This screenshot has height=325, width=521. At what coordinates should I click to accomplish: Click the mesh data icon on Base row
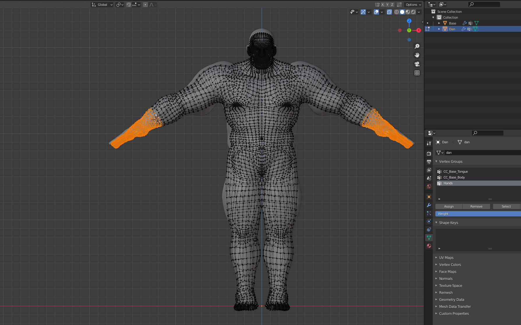click(x=476, y=23)
